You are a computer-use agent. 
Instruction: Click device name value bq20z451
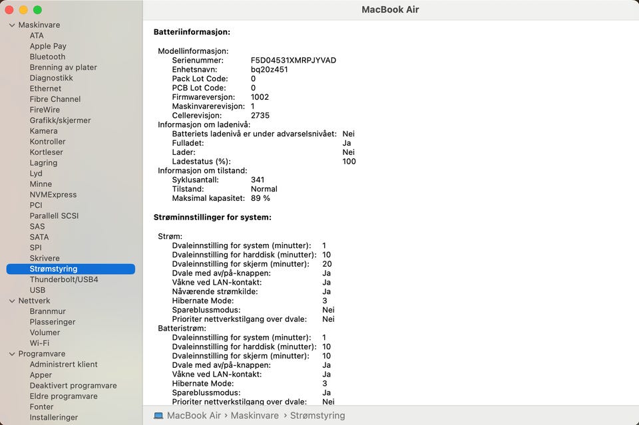pos(270,69)
